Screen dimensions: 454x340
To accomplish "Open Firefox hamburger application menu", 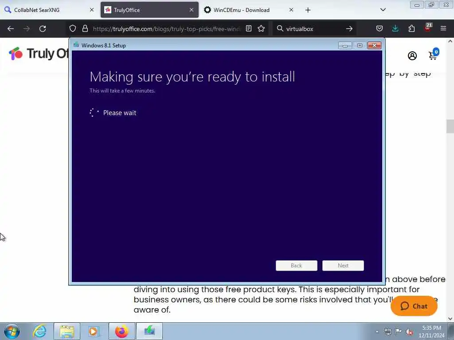I will click(443, 29).
